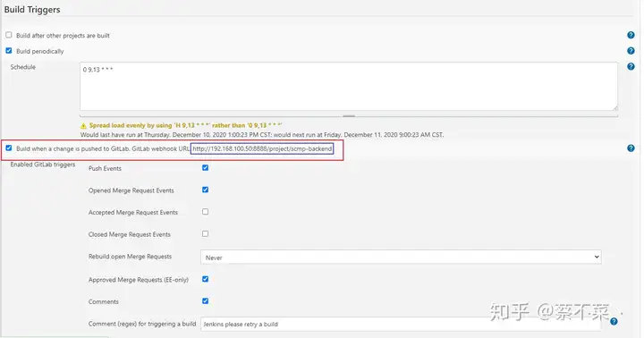644x338 pixels.
Task: Uncheck the Build periodically checkbox
Action: pos(9,50)
